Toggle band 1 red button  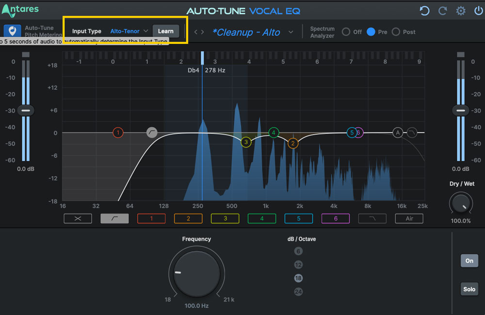pos(151,218)
